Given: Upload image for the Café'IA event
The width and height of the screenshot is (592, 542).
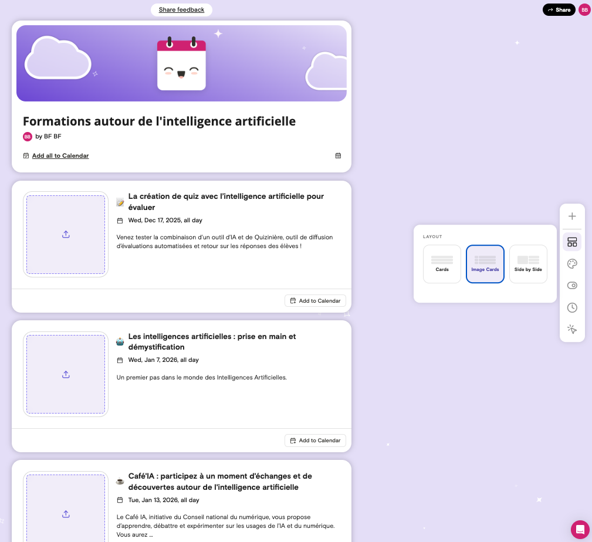Looking at the screenshot, I should [66, 514].
